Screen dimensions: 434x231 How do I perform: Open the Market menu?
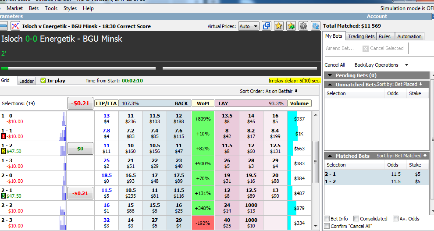point(14,8)
